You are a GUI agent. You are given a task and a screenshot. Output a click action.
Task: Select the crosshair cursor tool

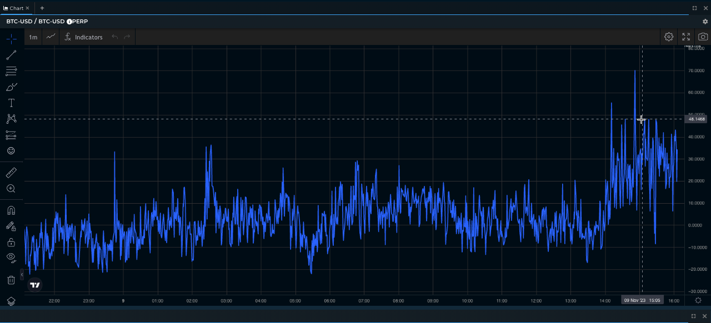11,39
